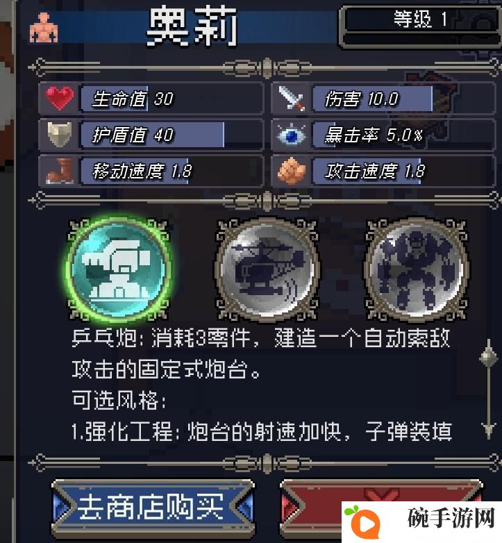Click the scrollbar down arrow in description

coord(489,431)
